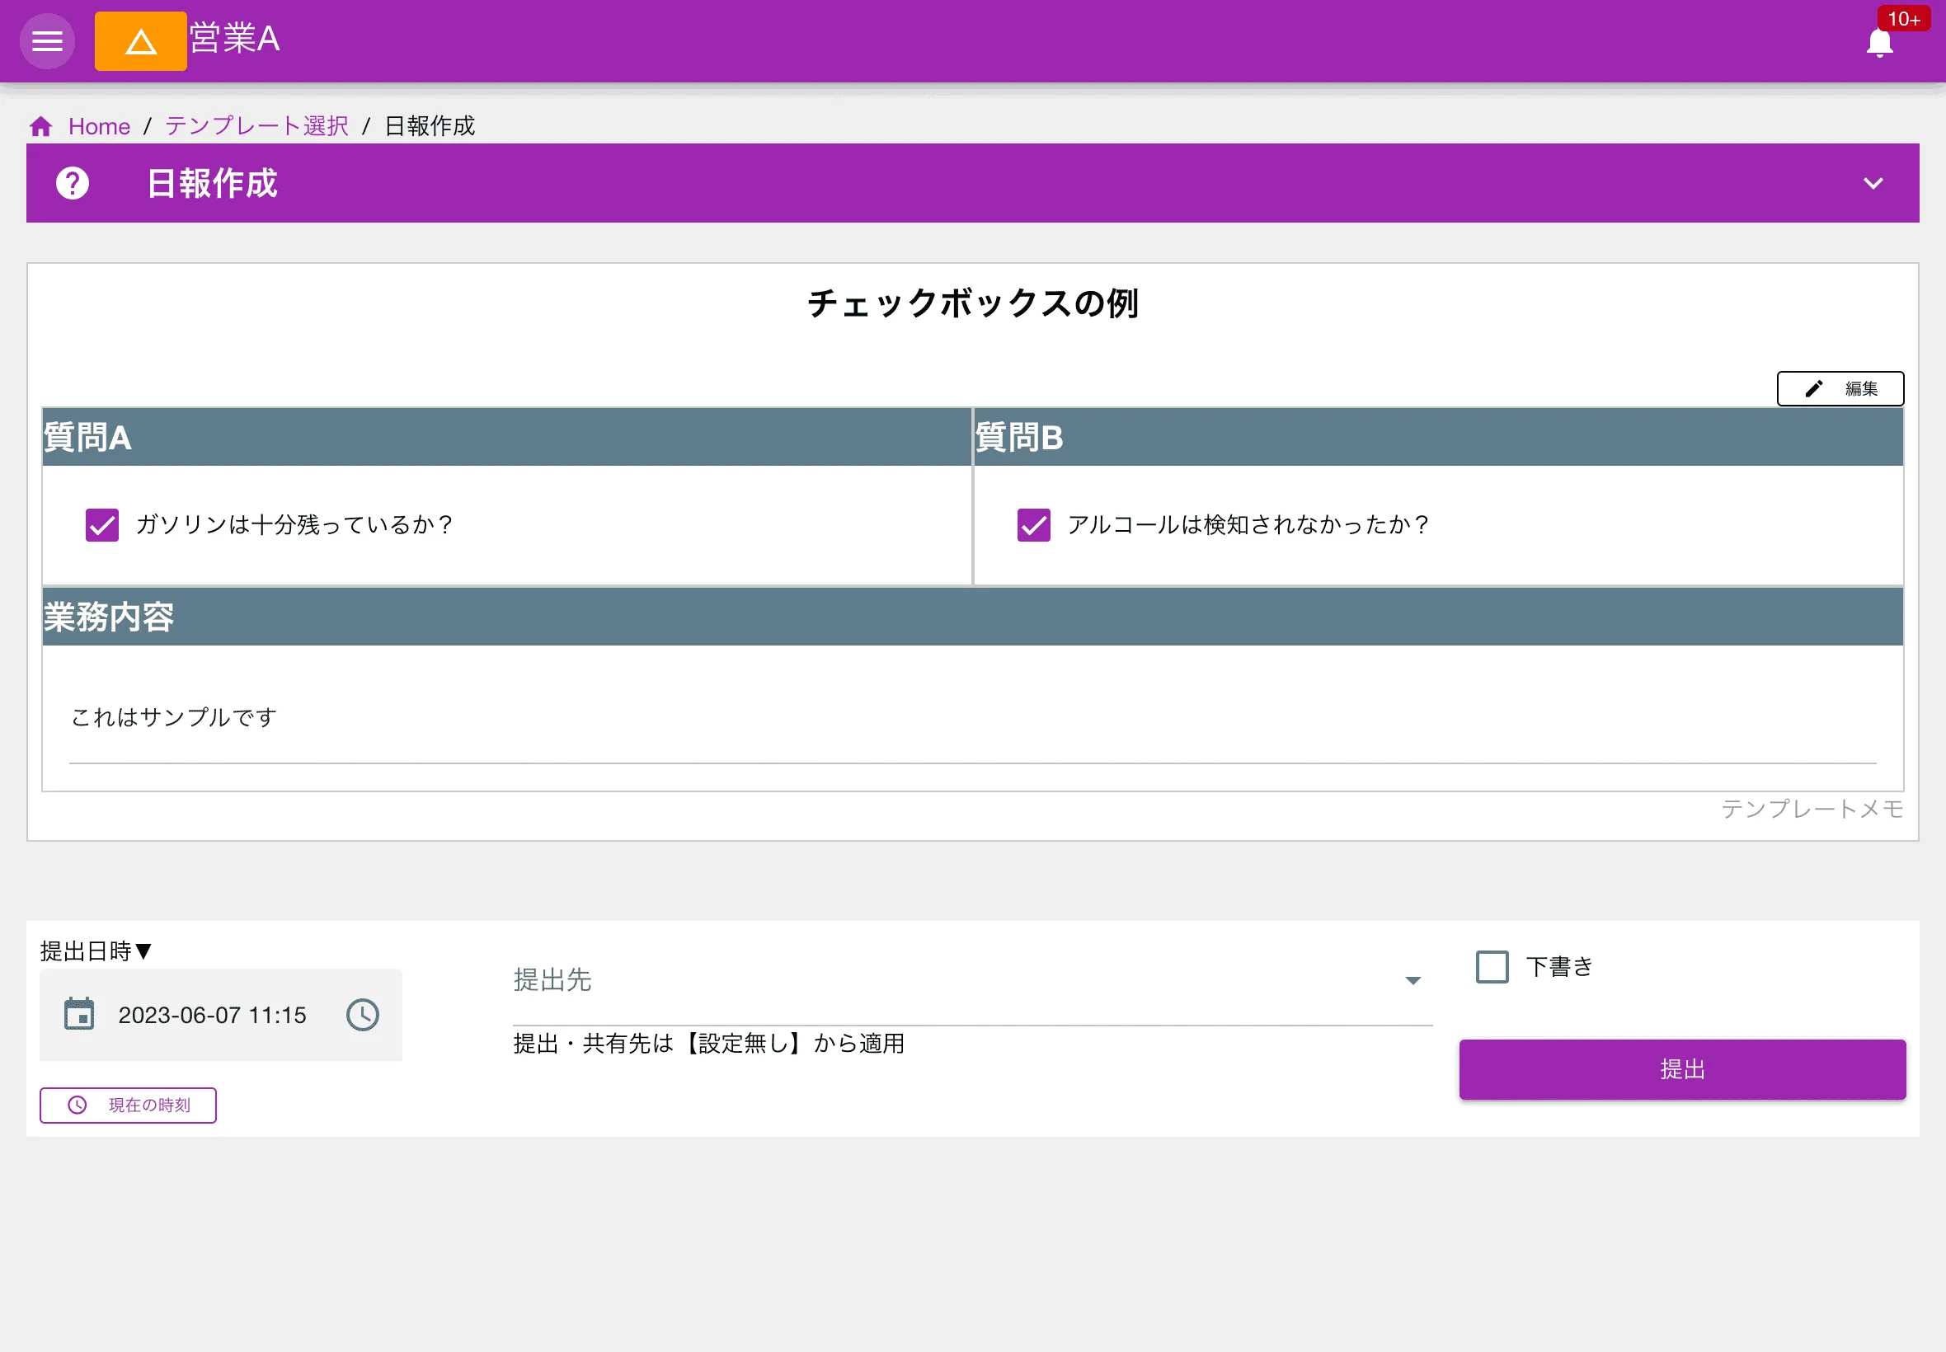This screenshot has width=1946, height=1352.
Task: Click the help question mark icon
Action: pyautogui.click(x=72, y=182)
